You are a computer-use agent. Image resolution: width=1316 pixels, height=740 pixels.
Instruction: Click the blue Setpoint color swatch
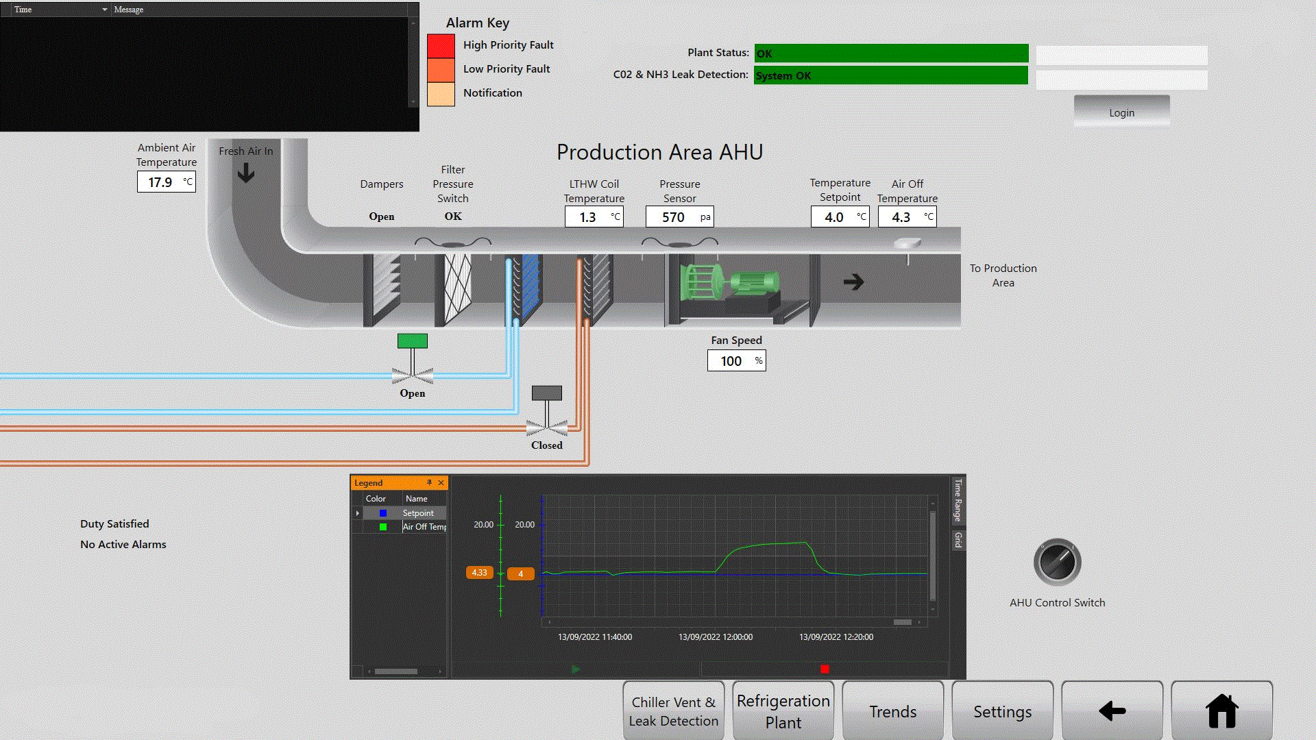point(382,513)
